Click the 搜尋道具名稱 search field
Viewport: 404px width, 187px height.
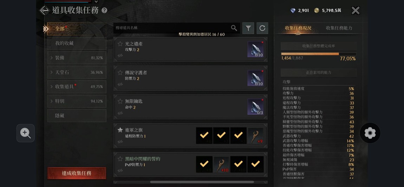[172, 28]
